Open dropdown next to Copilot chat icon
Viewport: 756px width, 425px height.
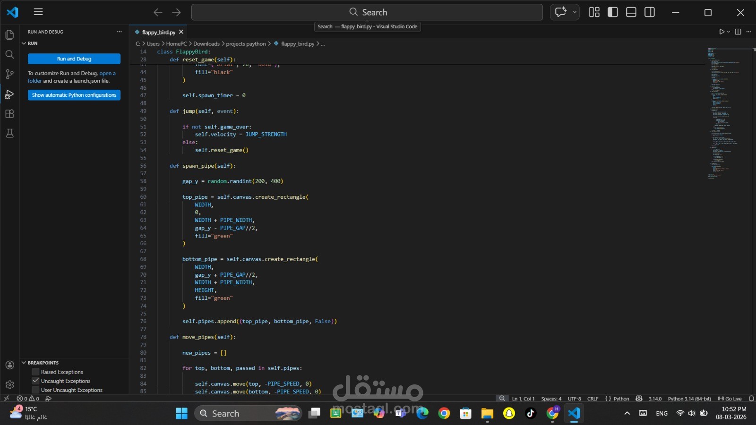(x=575, y=12)
